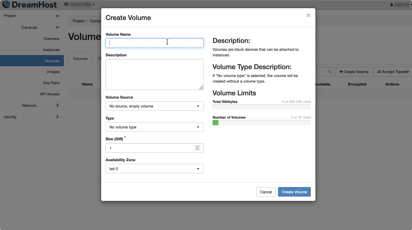Close the Create Volume dialog with X
The image size is (412, 230).
pos(308,15)
